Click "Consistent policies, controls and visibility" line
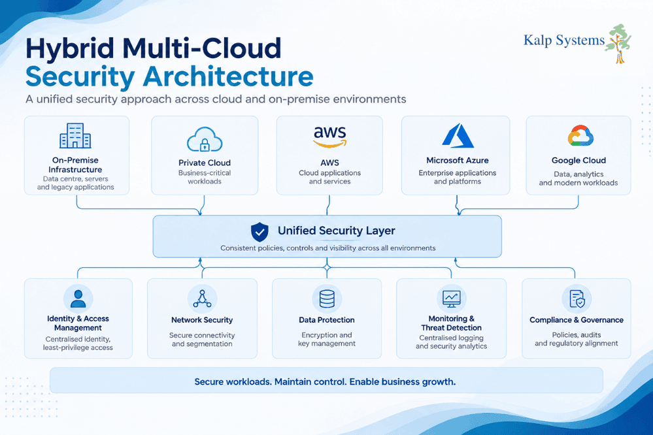The image size is (653, 435). tap(328, 248)
